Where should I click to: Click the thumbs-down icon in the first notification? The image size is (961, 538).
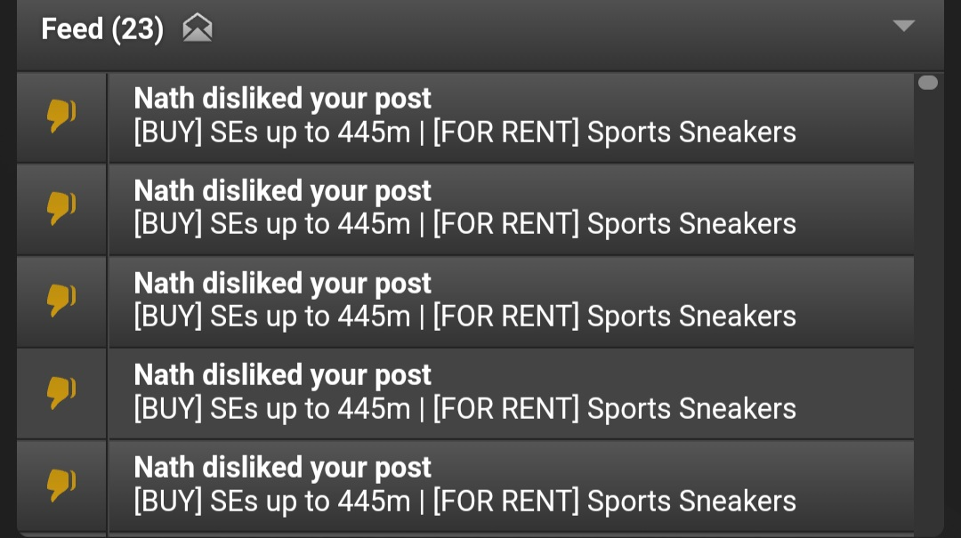61,116
